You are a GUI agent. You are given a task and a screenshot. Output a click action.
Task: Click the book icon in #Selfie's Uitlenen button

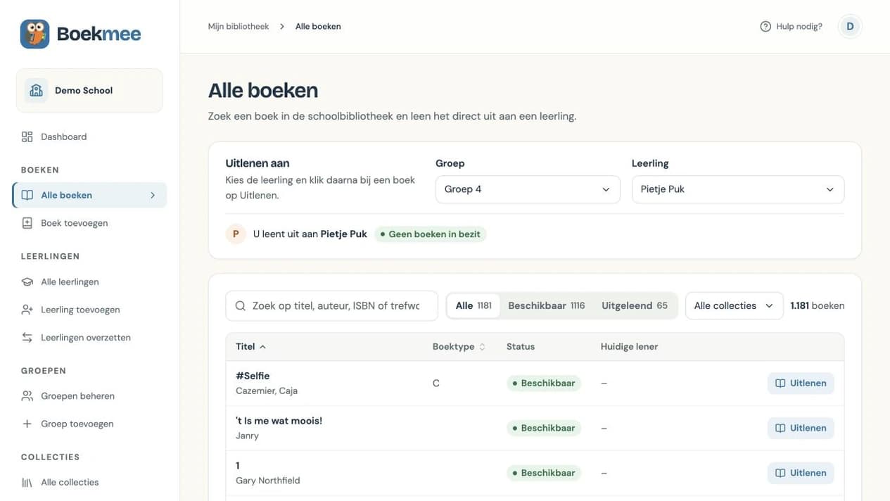(x=780, y=383)
